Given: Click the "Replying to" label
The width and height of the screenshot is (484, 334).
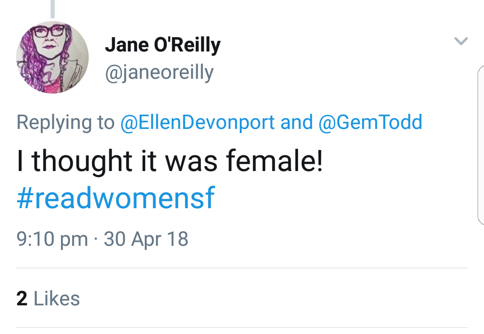Looking at the screenshot, I should tap(65, 122).
